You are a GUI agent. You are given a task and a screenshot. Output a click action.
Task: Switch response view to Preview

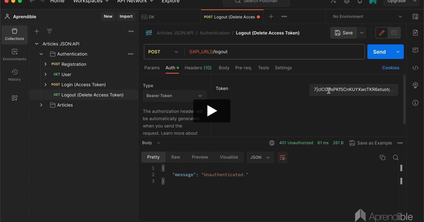coord(200,157)
